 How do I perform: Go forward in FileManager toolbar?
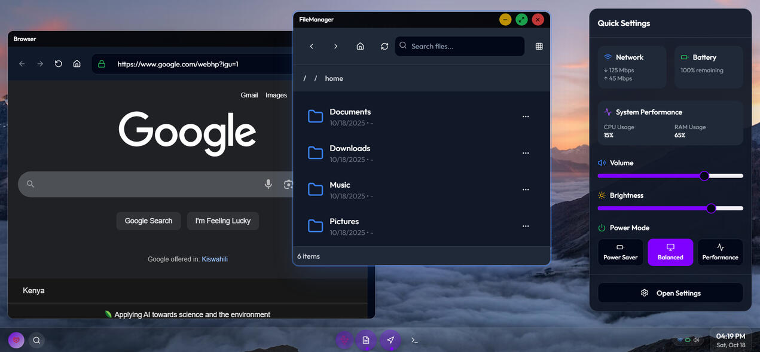point(335,46)
